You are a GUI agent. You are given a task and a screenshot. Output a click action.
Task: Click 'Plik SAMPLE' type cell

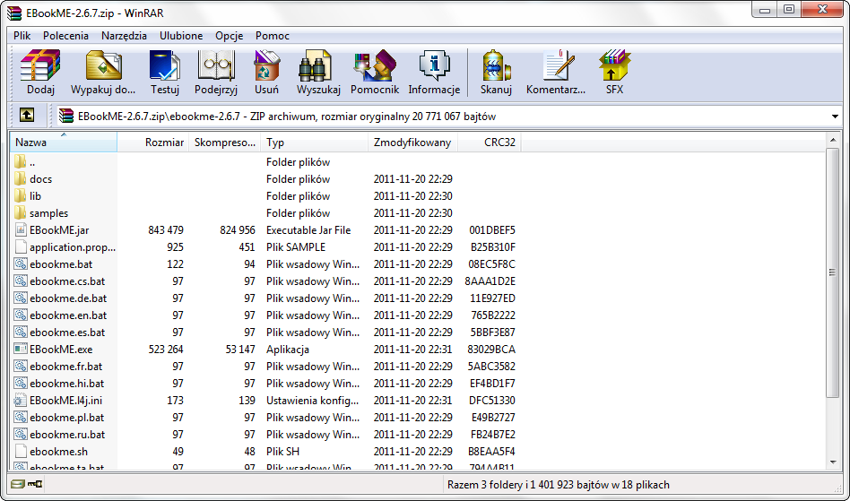pos(296,247)
